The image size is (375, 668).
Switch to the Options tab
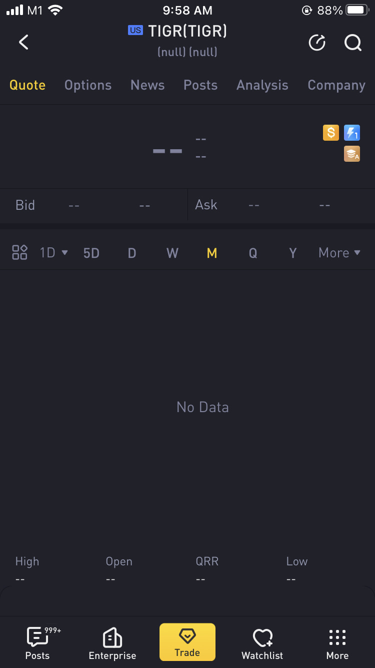pyautogui.click(x=88, y=85)
